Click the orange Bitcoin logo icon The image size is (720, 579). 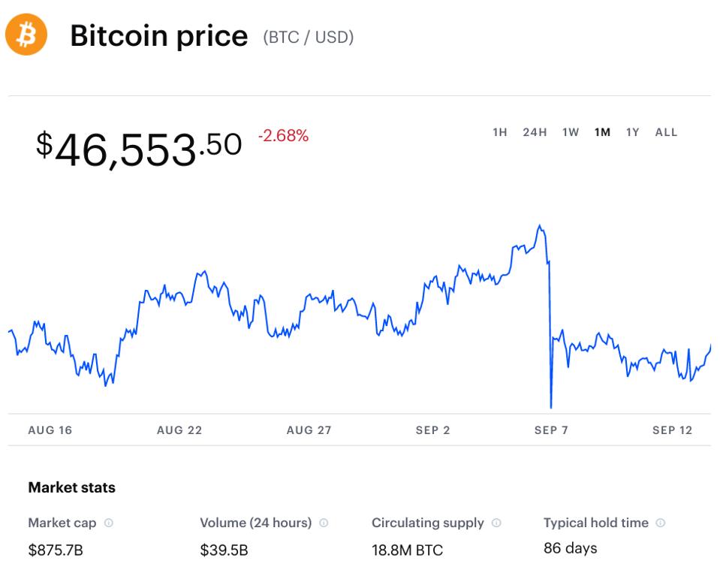pos(26,35)
